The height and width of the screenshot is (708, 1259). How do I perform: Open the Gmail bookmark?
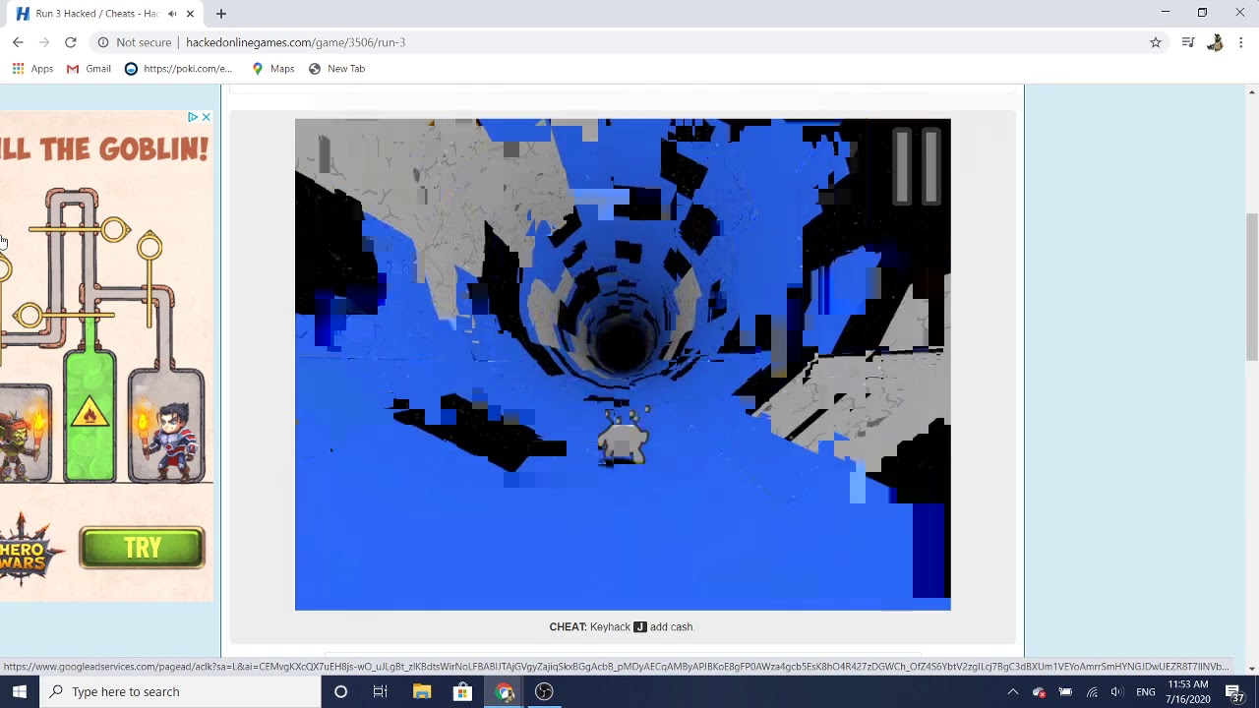click(89, 69)
